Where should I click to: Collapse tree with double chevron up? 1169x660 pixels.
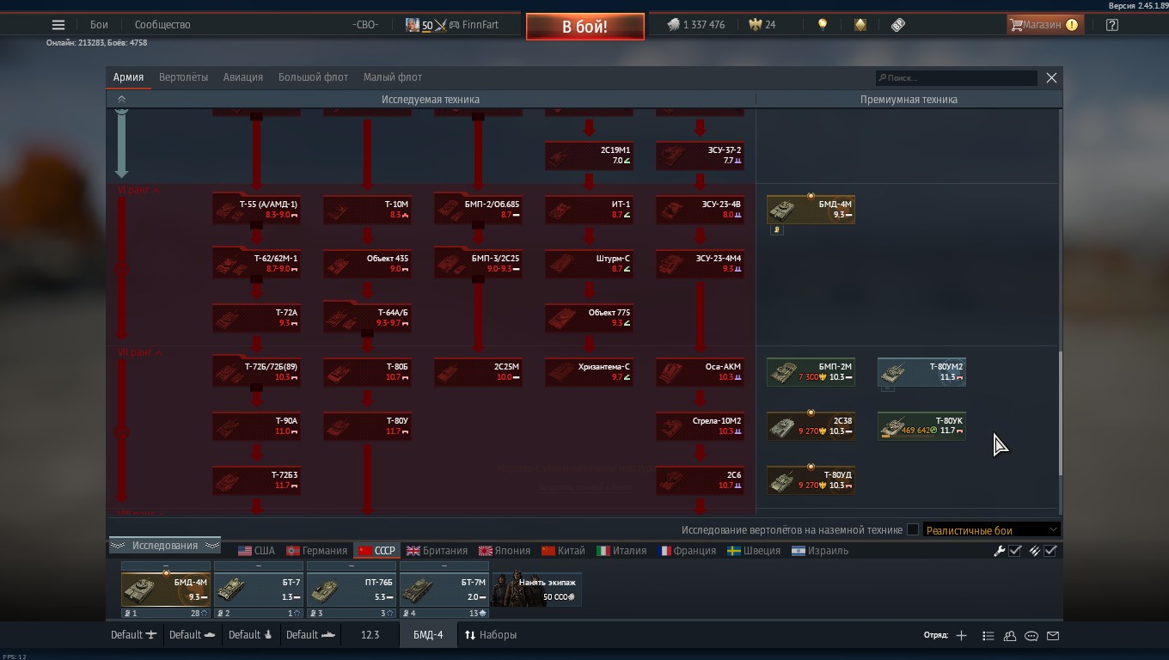(x=121, y=100)
